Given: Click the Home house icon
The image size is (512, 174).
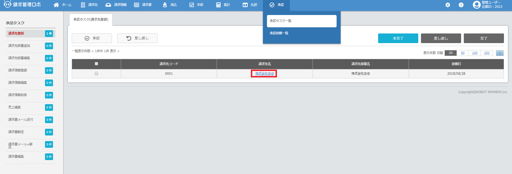Looking at the screenshot, I should (56, 5).
